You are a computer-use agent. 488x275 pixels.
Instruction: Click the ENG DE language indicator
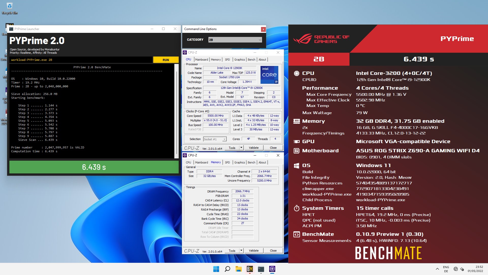point(446,269)
